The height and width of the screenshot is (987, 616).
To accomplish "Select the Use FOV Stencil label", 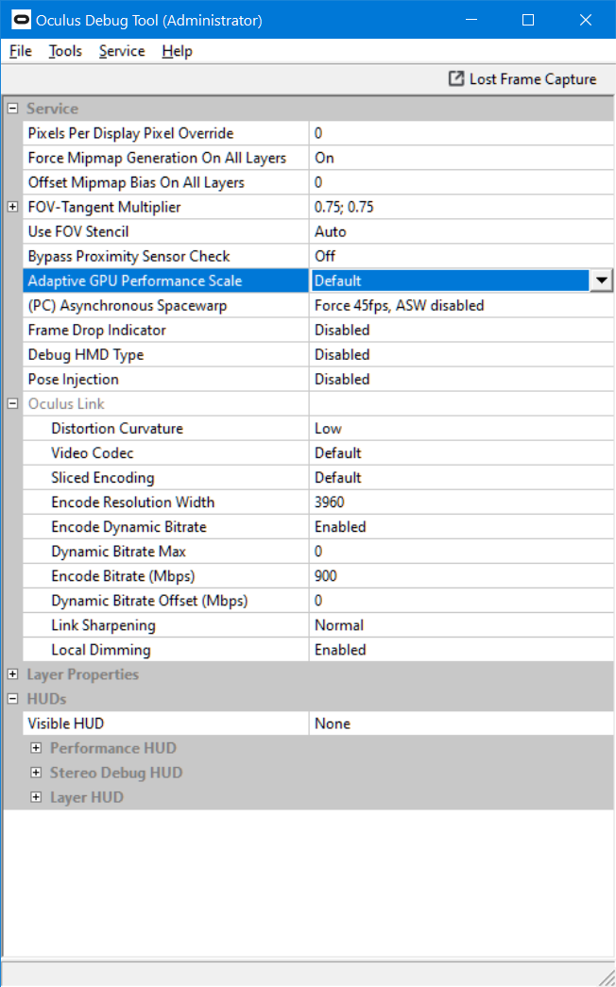I will pyautogui.click(x=78, y=231).
